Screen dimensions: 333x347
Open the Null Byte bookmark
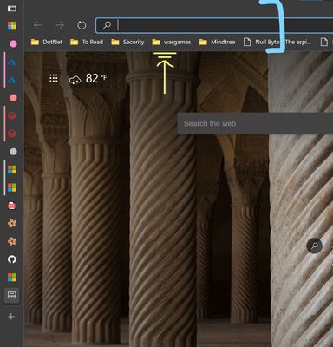coord(261,43)
